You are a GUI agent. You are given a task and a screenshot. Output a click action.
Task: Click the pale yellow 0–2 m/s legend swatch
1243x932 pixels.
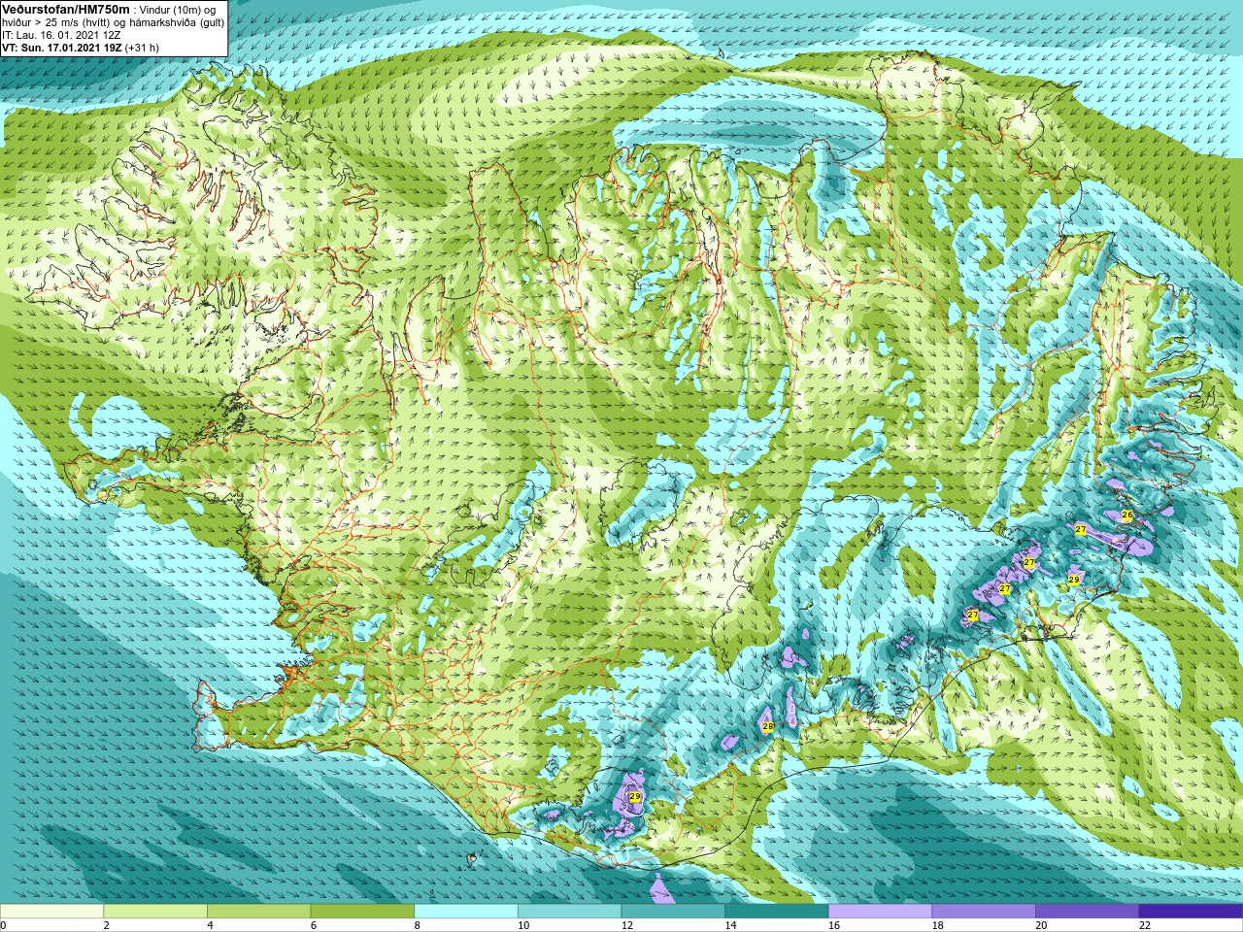pyautogui.click(x=51, y=912)
